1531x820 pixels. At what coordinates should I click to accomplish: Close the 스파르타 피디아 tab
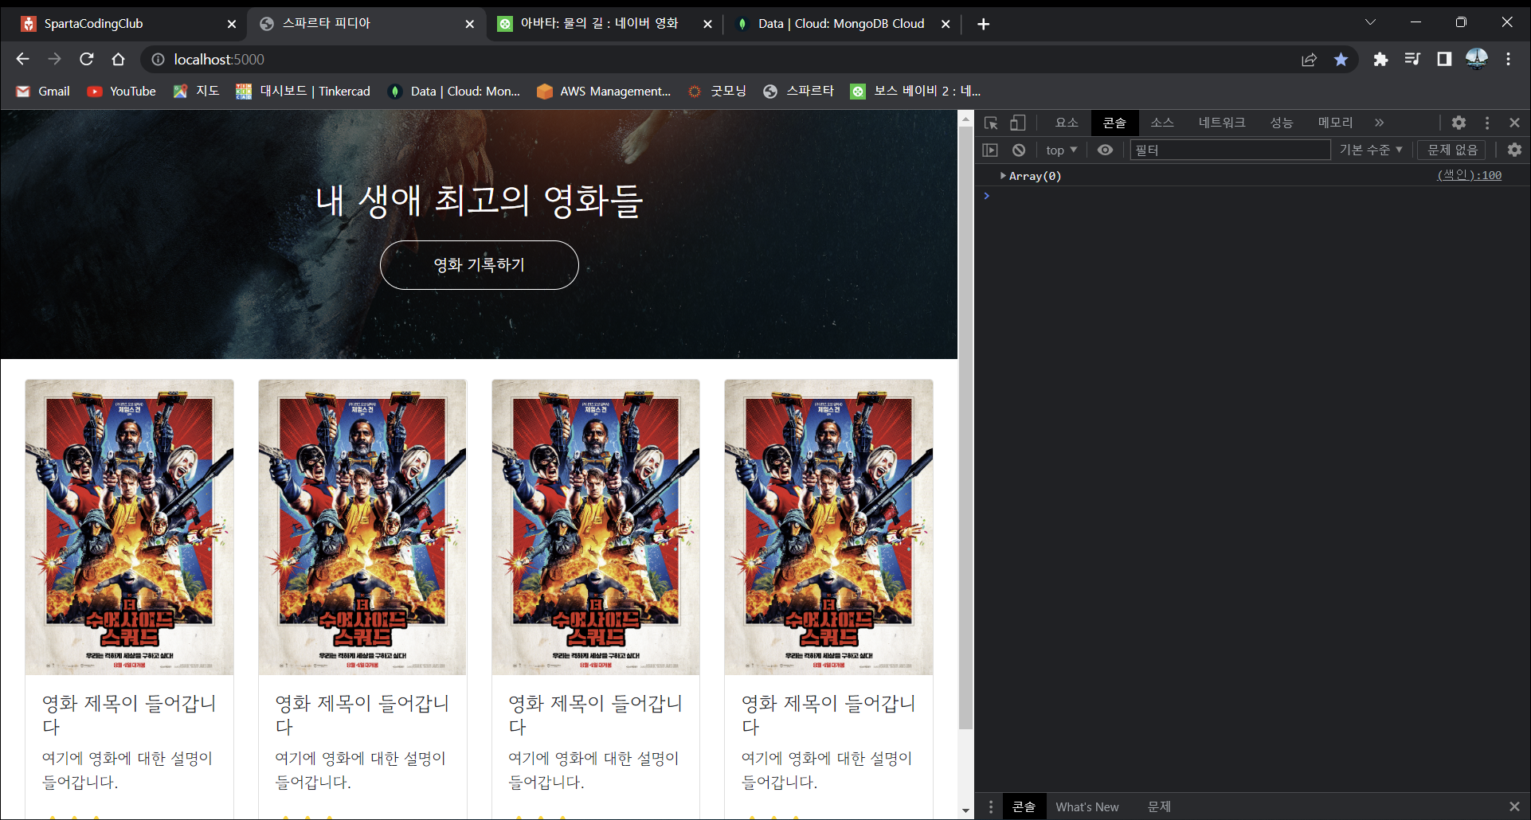[x=470, y=24]
